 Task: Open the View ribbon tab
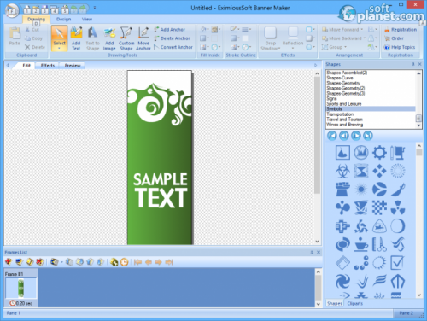point(87,19)
